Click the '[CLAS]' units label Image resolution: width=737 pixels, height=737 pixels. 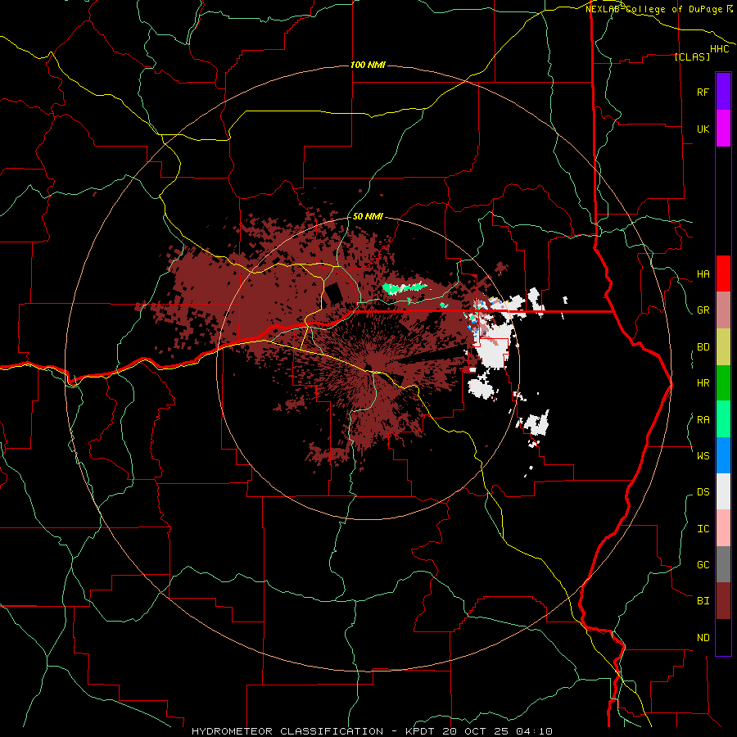692,57
